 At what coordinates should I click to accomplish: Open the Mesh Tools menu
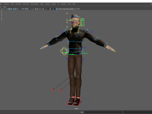coord(26,4)
